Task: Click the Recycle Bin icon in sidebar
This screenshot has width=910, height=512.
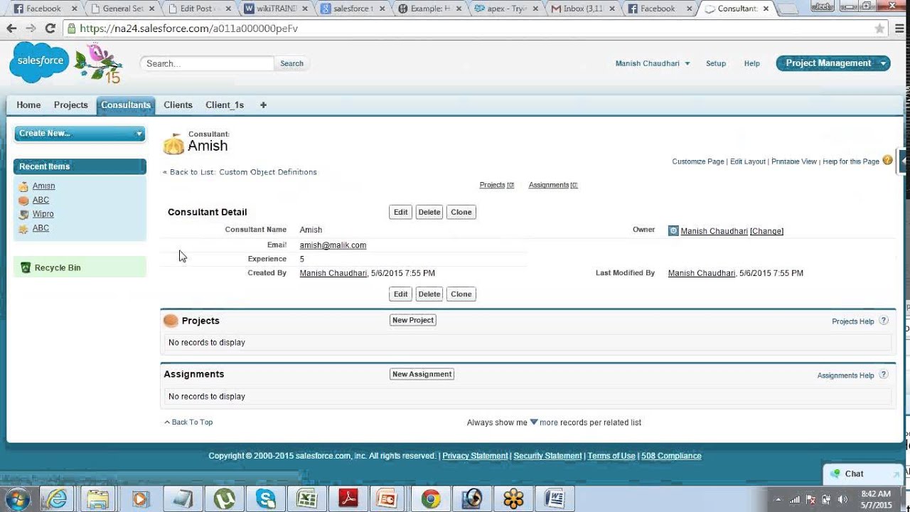Action: (26, 267)
